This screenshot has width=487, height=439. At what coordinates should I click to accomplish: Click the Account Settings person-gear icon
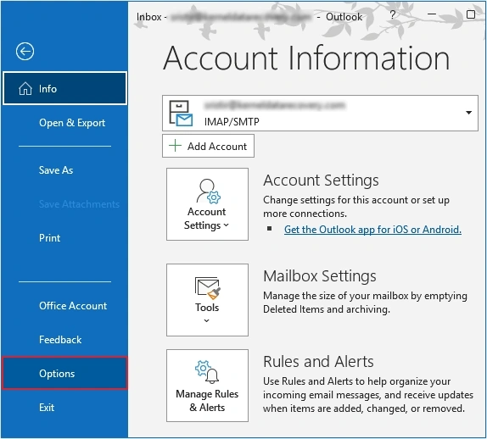tap(208, 192)
